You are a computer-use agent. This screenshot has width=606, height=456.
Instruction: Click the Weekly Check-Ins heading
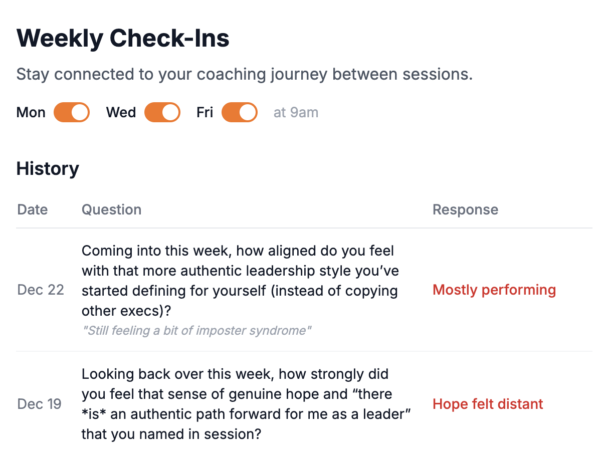(x=123, y=38)
